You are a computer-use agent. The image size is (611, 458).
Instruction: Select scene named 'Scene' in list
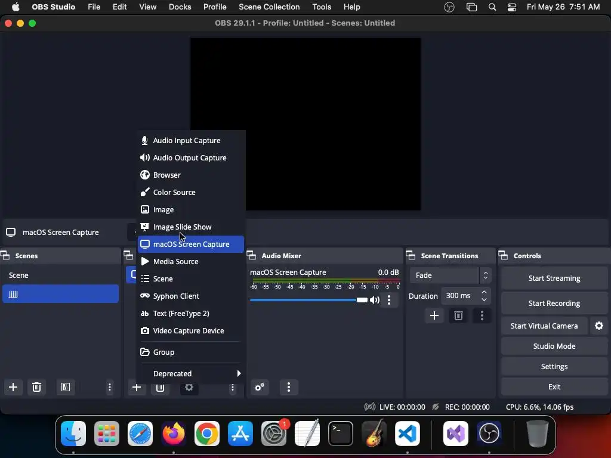(60, 276)
